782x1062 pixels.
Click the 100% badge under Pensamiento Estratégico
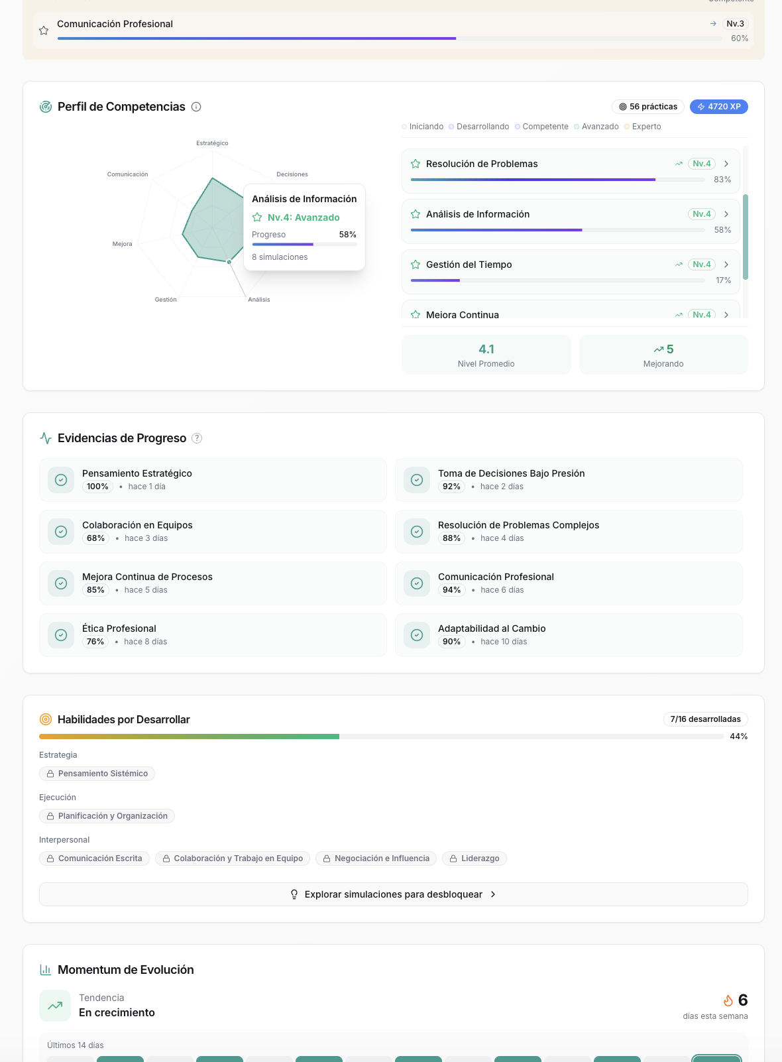(x=97, y=487)
